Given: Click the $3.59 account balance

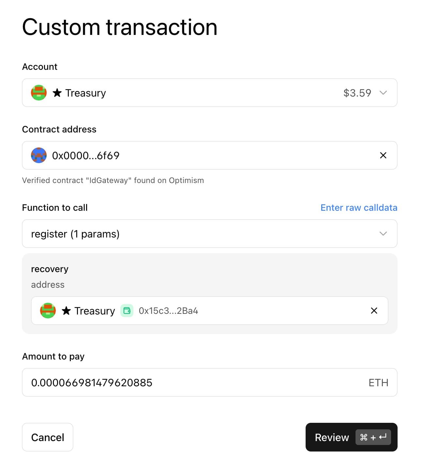Looking at the screenshot, I should [x=357, y=93].
